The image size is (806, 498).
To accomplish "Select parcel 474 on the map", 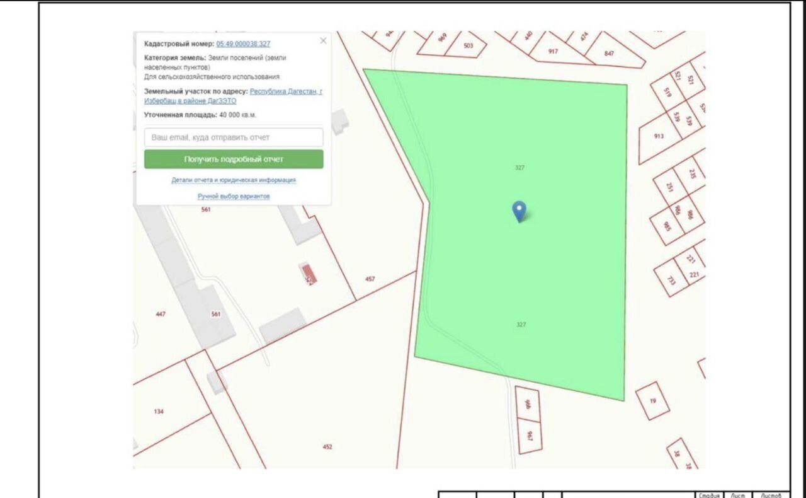I will coord(584,37).
